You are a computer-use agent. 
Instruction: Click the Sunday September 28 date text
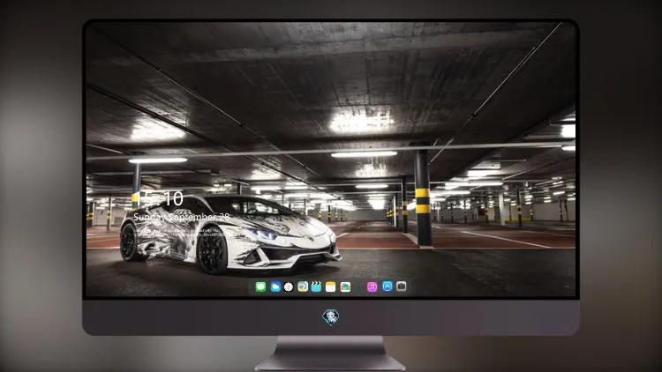[x=182, y=217]
